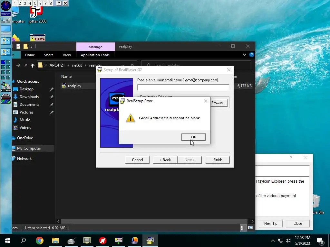The width and height of the screenshot is (330, 247).
Task: Click the Explorer forward navigation arrow
Action: (18, 65)
